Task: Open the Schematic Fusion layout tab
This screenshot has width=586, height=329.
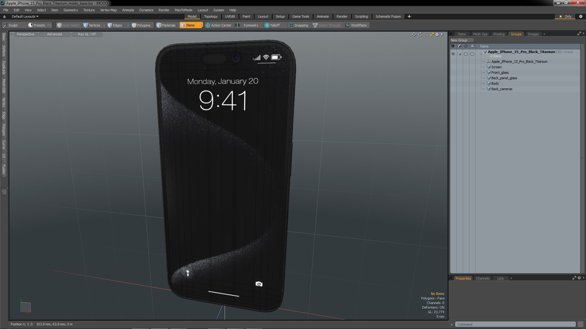Action: click(388, 16)
